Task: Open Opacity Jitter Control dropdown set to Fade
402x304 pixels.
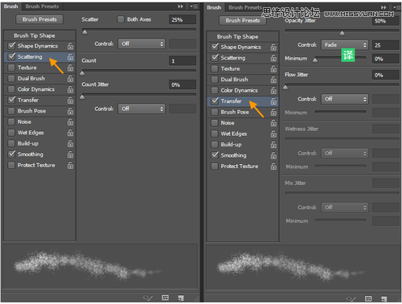Action: click(345, 45)
